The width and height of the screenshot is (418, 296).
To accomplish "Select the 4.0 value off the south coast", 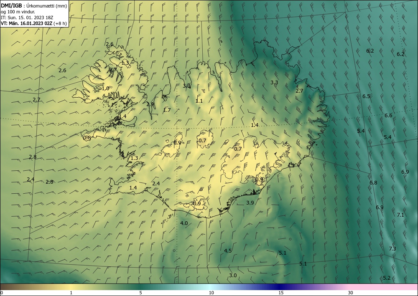I will (x=184, y=223).
